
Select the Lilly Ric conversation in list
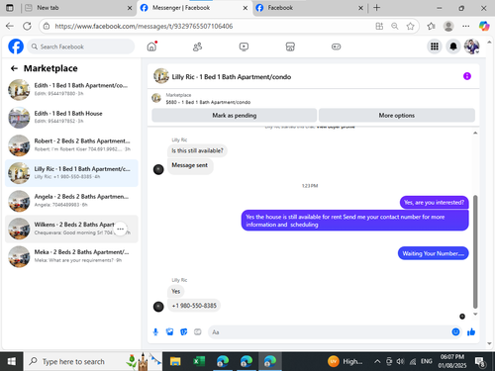point(71,173)
